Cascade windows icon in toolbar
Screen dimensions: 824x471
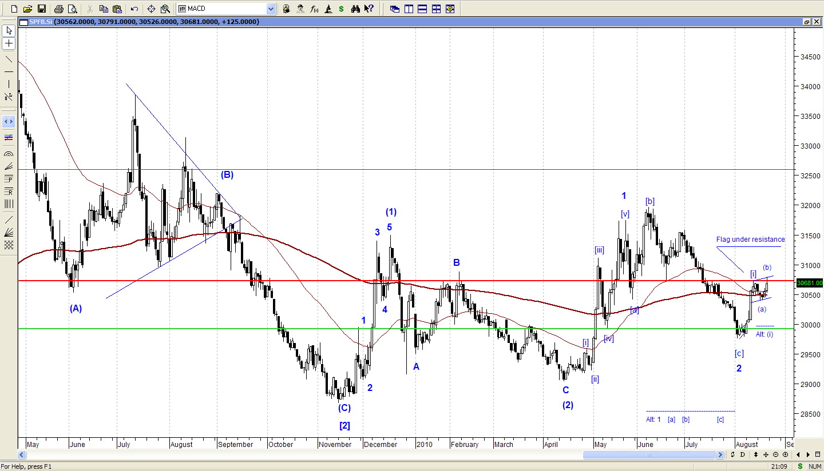click(395, 9)
